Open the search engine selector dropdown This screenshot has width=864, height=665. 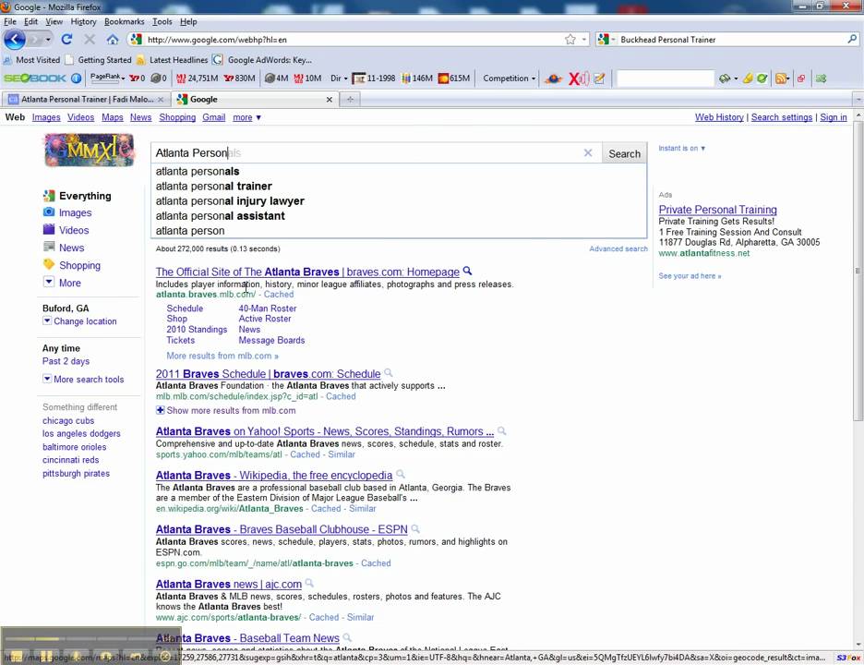pyautogui.click(x=606, y=39)
